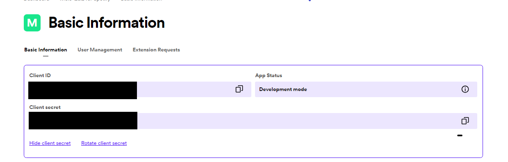Click the App Status label
The height and width of the screenshot is (162, 508).
(269, 75)
